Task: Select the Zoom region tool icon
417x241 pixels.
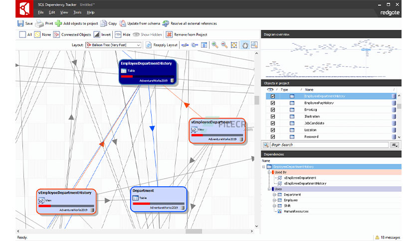Action: pyautogui.click(x=254, y=45)
